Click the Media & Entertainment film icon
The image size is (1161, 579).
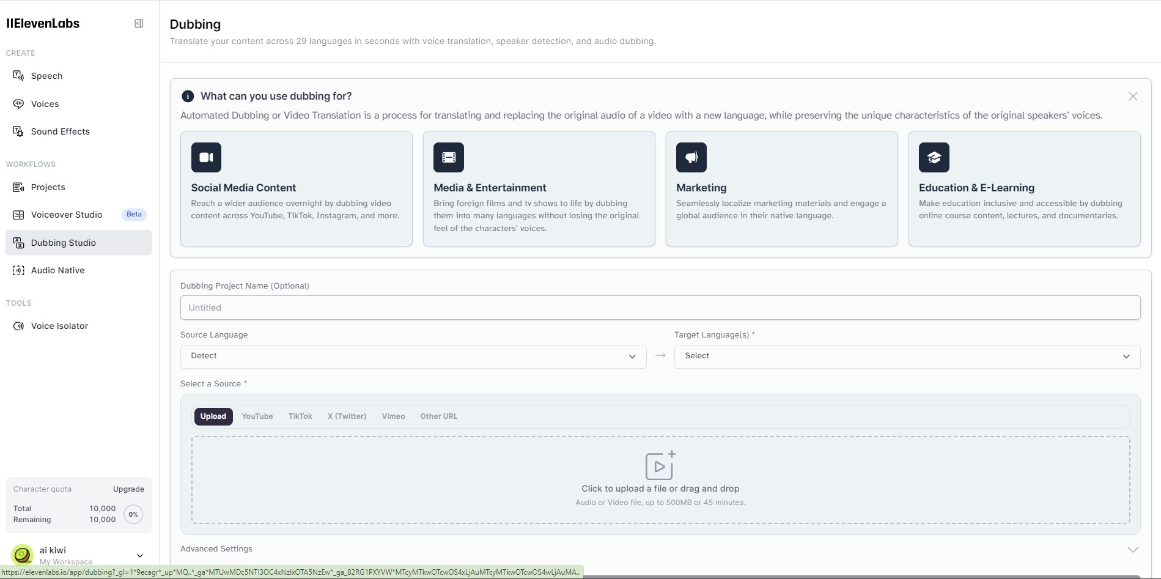(449, 158)
